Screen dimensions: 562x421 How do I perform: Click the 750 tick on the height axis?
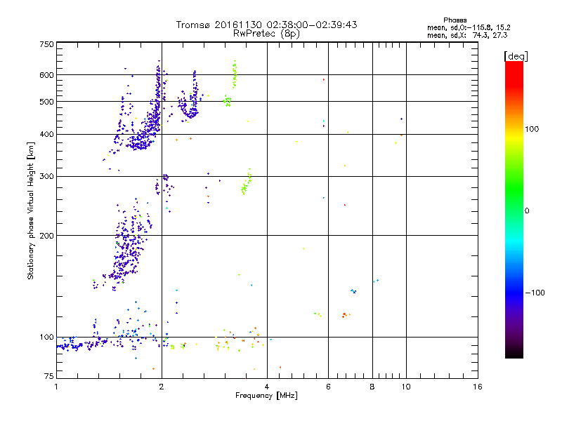46,44
